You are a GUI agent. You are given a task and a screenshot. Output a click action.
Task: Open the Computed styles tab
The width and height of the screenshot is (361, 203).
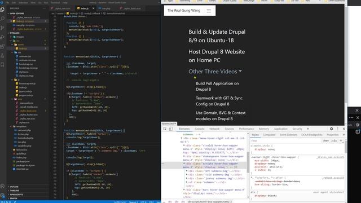coord(269,135)
